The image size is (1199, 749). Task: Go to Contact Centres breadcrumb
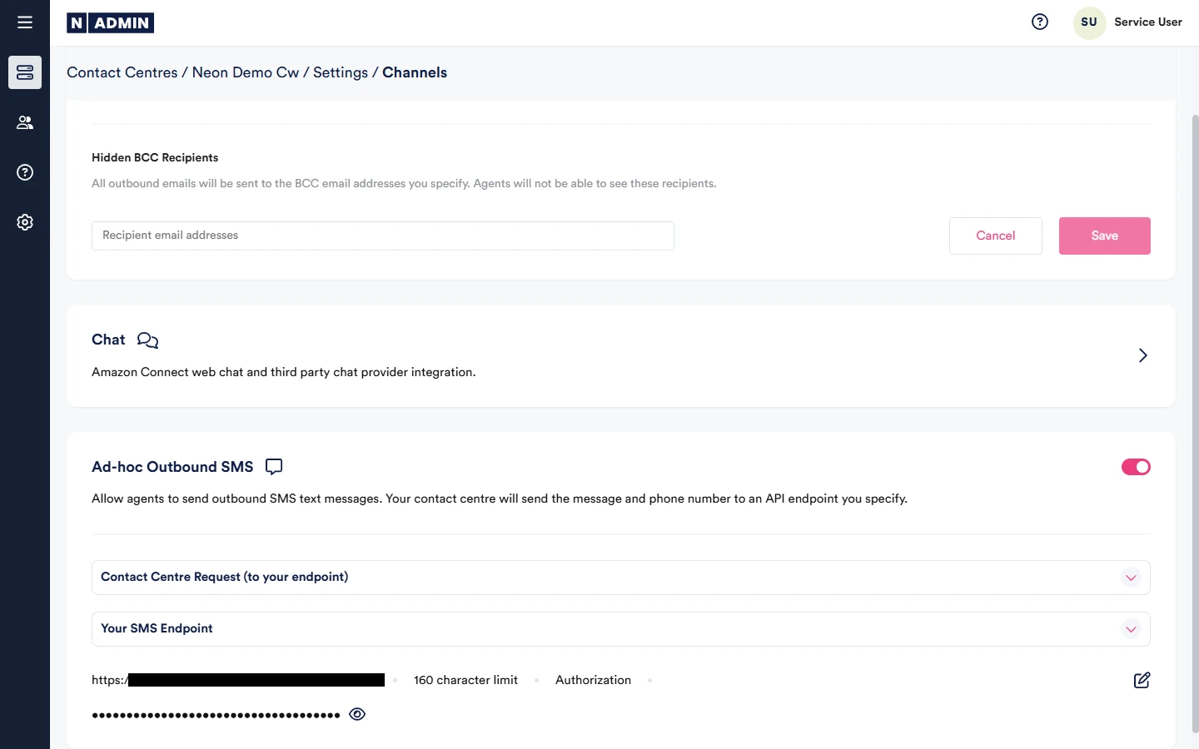pyautogui.click(x=122, y=72)
